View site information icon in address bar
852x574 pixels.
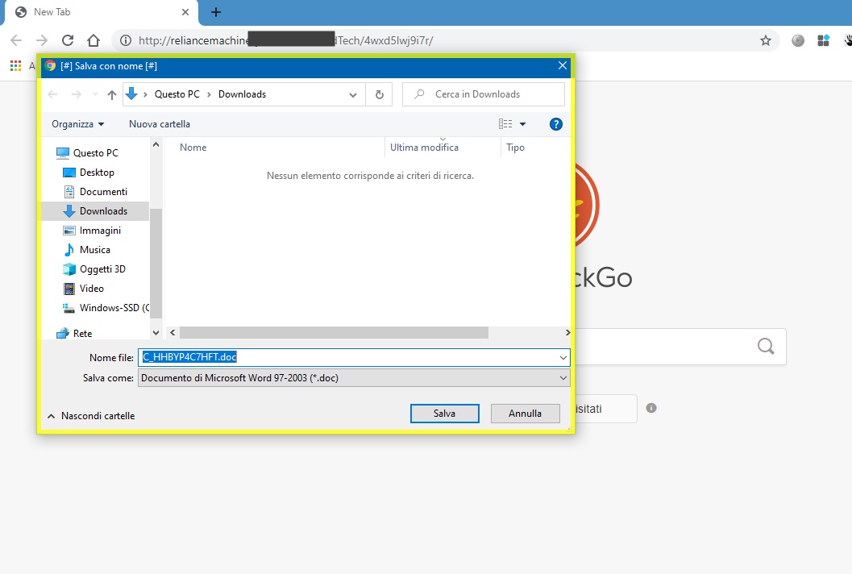126,40
